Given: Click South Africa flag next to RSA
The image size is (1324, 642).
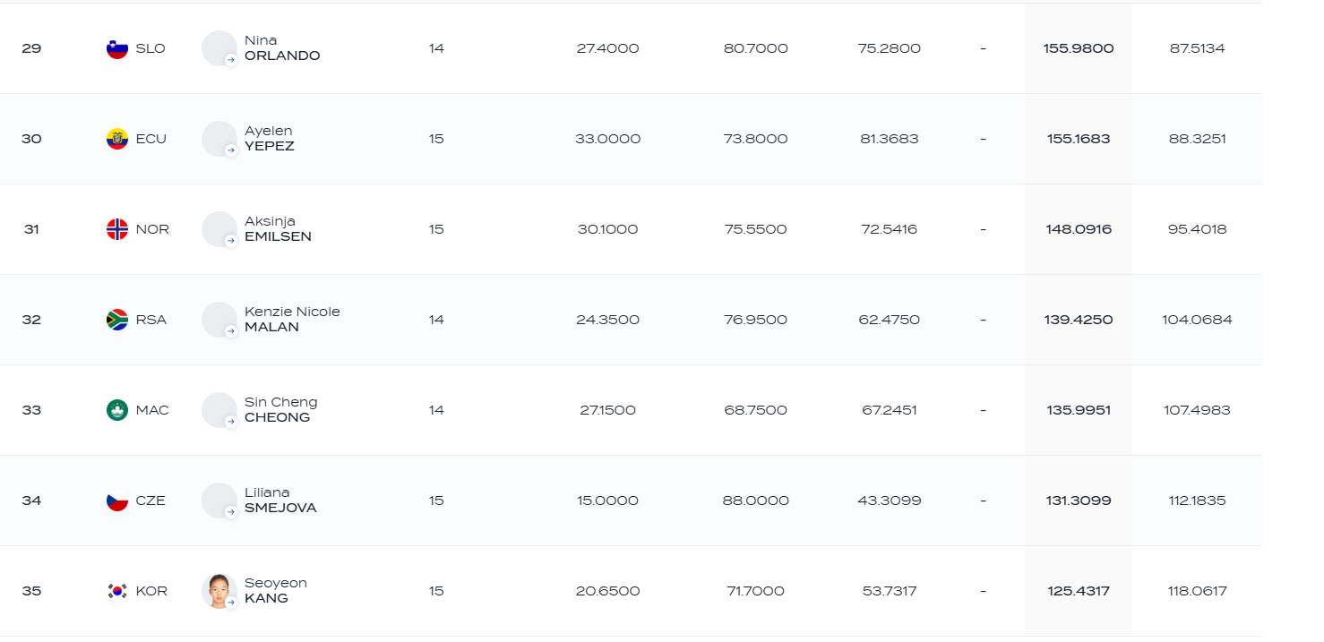Looking at the screenshot, I should (117, 320).
